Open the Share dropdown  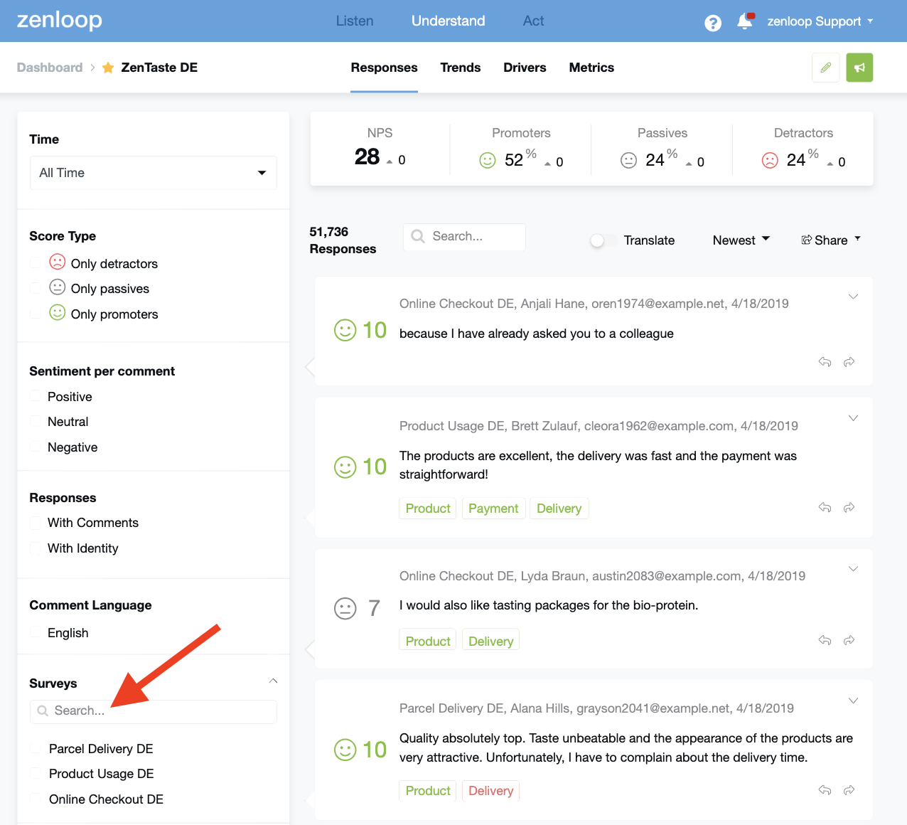tap(831, 240)
